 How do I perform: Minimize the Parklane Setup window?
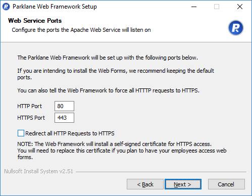194,7
